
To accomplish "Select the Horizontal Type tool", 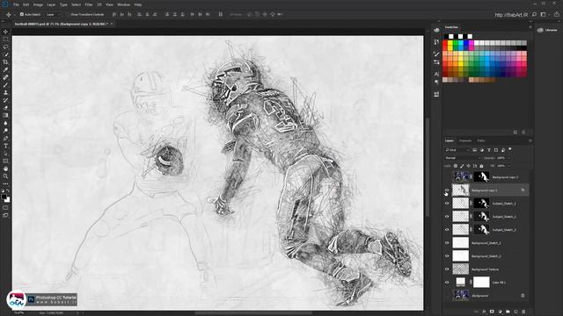I will [x=5, y=146].
